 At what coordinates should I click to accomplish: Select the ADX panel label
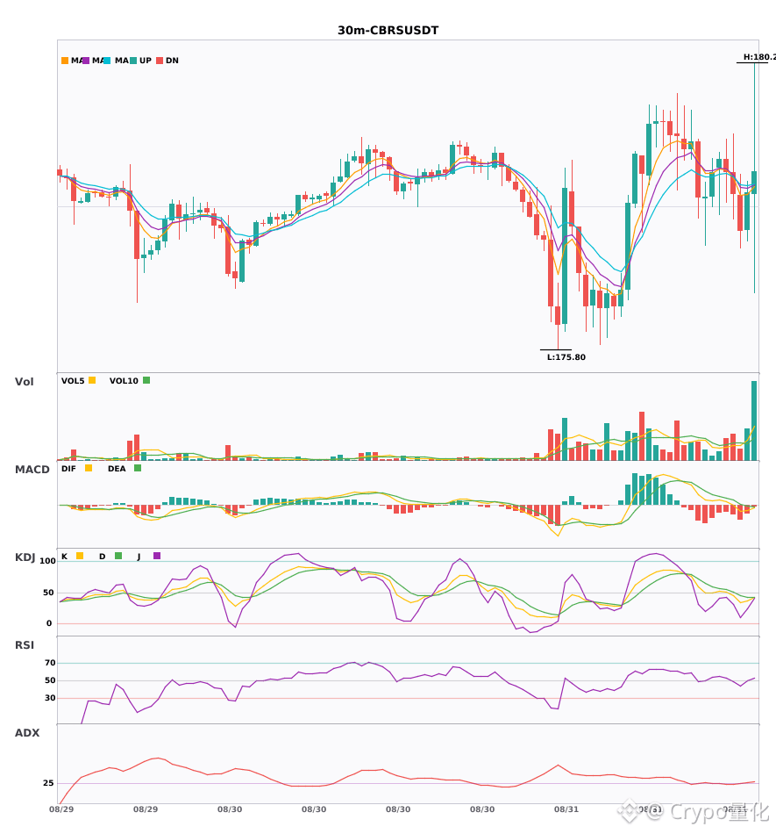pos(27,733)
